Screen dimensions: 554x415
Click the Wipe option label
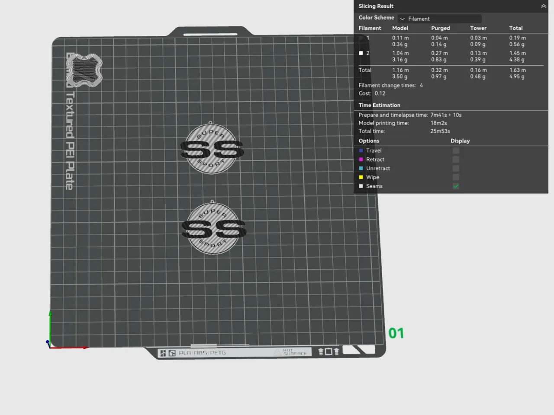coord(373,177)
